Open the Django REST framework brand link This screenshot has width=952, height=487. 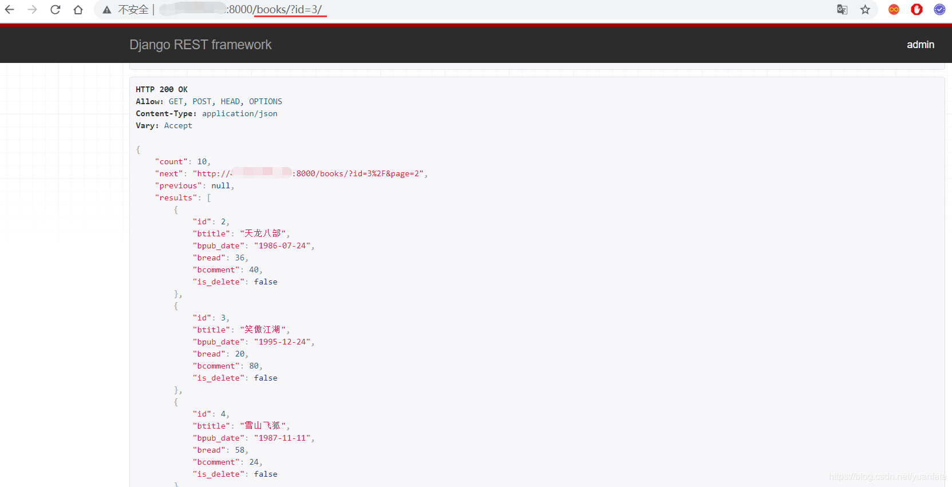tap(200, 45)
